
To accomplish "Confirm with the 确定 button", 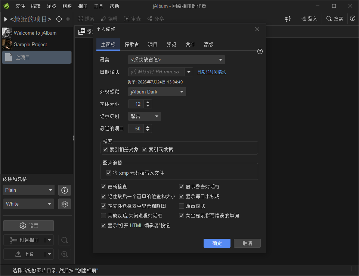I will tap(217, 243).
